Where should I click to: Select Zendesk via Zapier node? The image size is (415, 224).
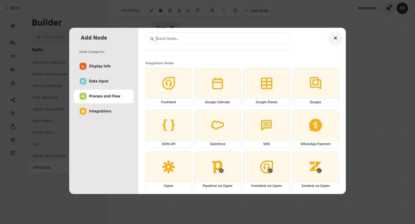pos(315,171)
